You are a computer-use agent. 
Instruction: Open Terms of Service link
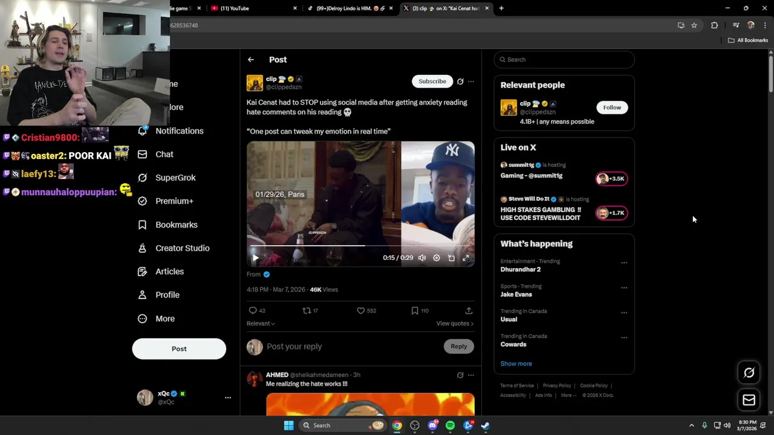tap(517, 385)
